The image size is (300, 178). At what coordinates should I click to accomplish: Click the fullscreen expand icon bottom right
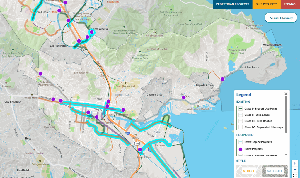295,175
